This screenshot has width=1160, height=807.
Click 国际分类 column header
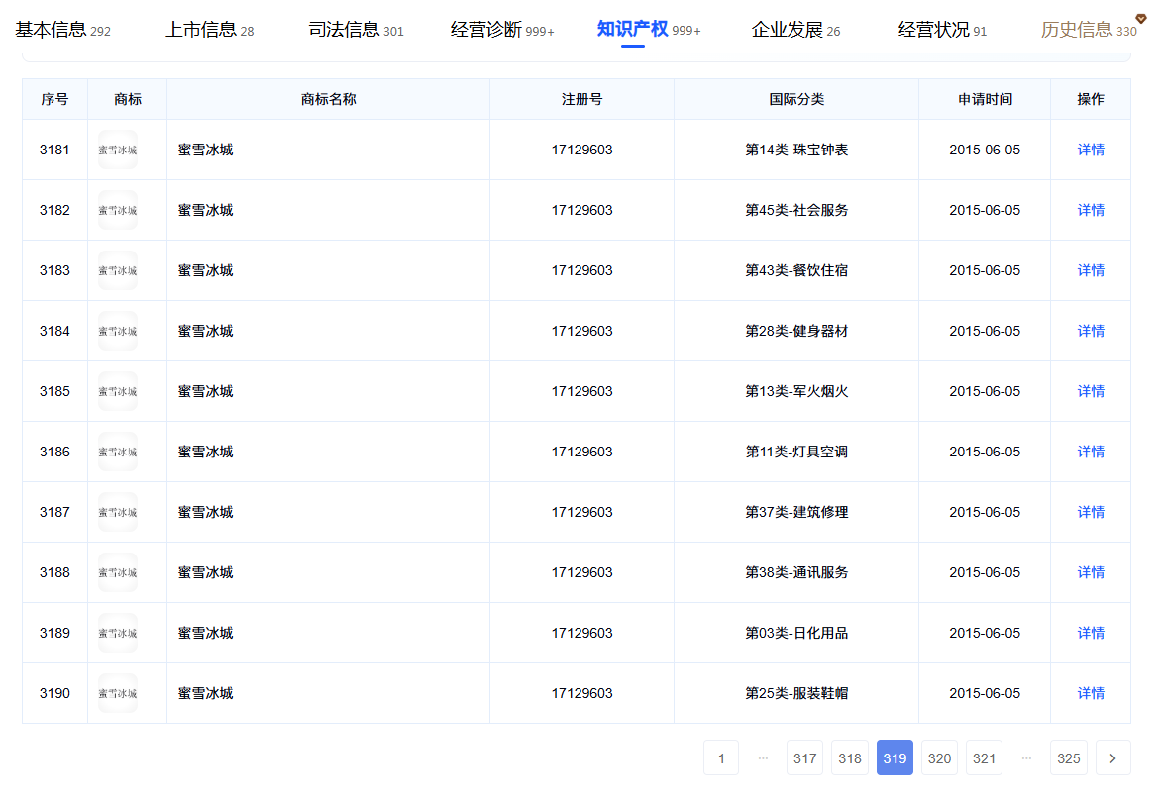pos(796,99)
